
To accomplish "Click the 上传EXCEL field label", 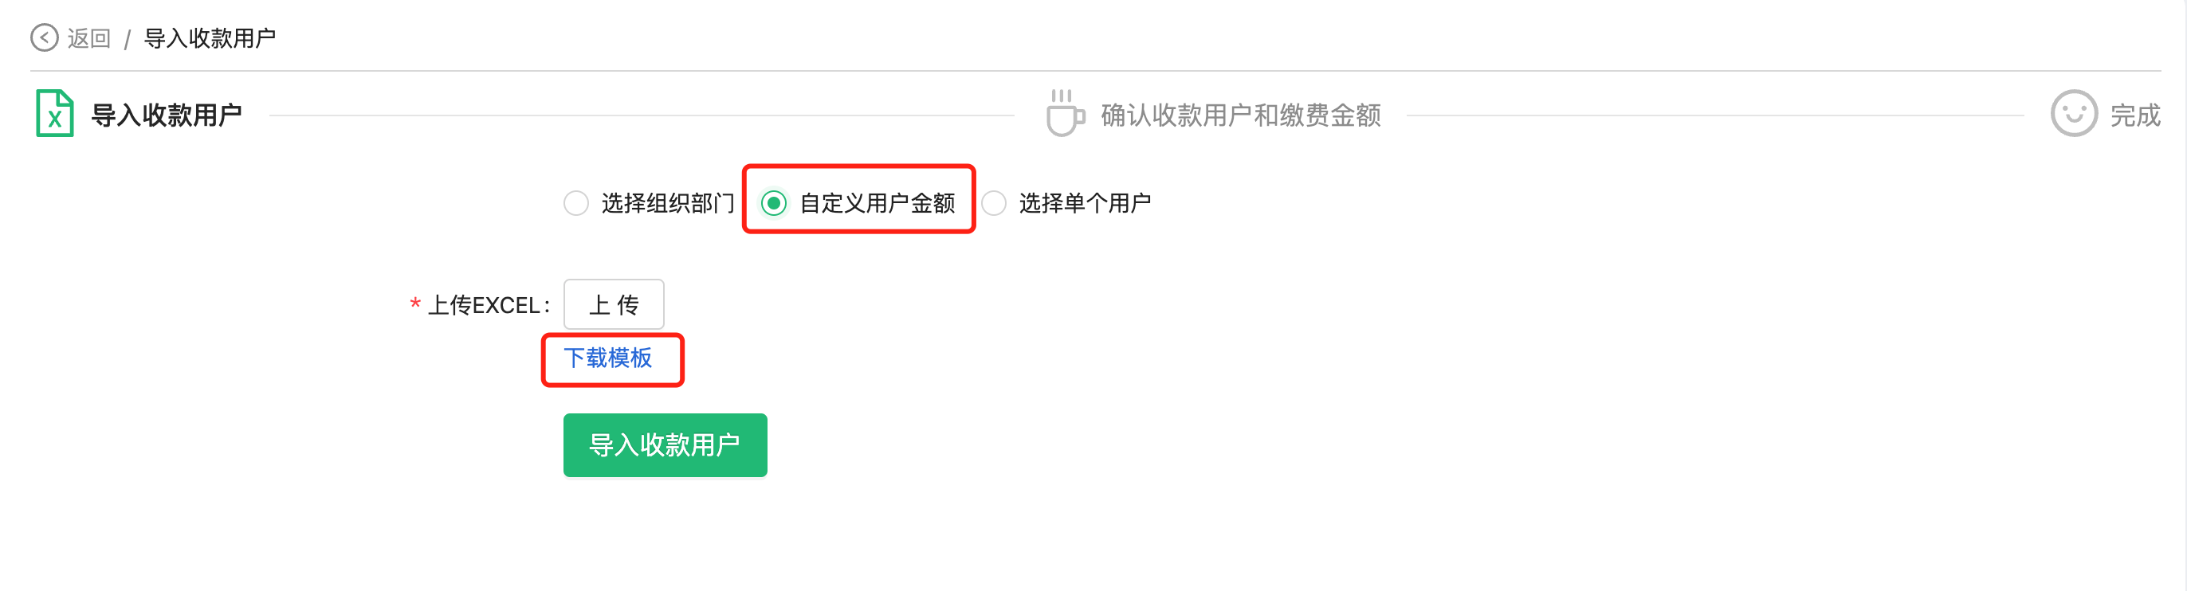I will point(489,305).
